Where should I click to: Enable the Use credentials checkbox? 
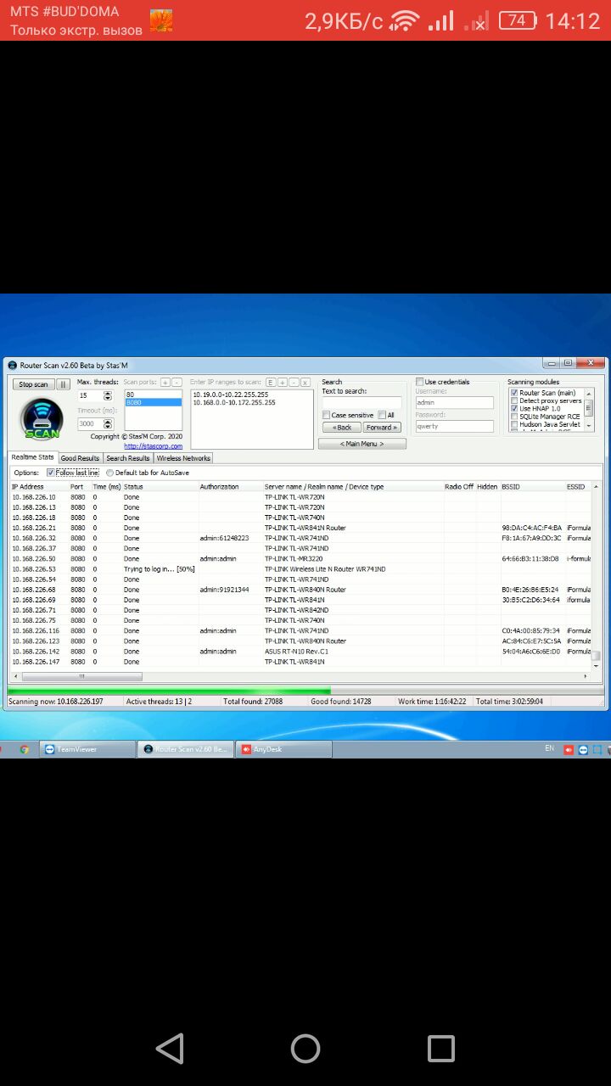point(419,382)
